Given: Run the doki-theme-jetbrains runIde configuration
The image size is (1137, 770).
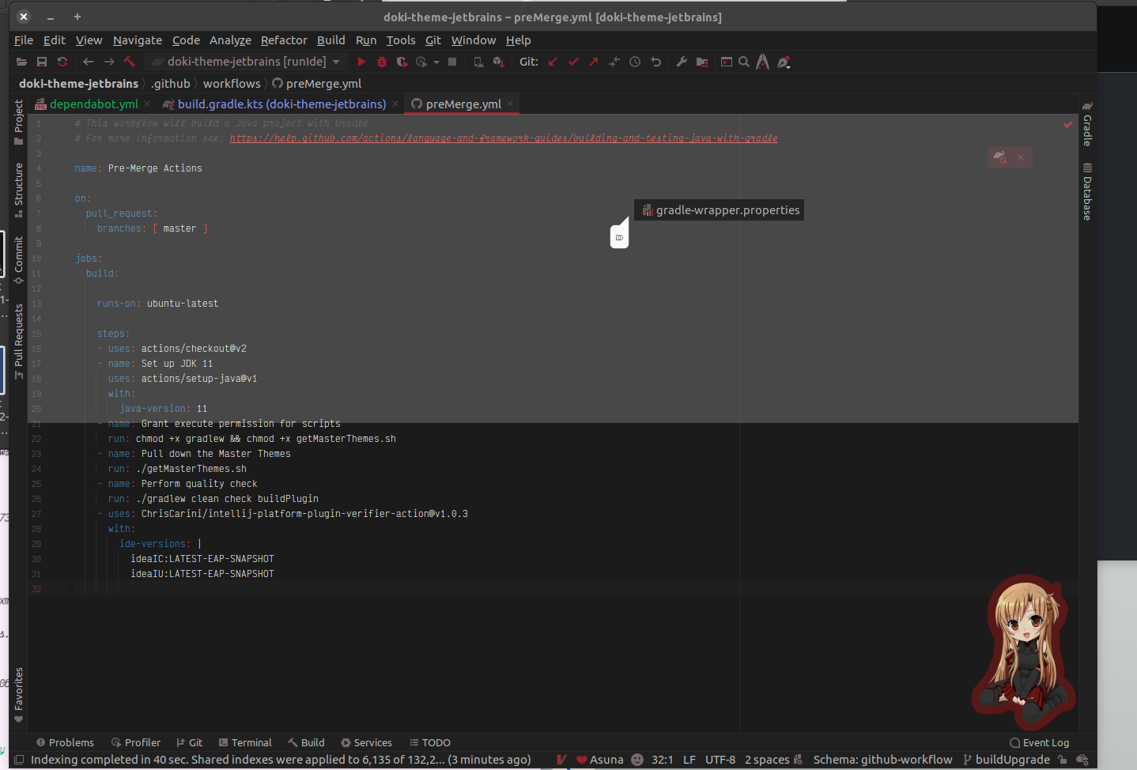Looking at the screenshot, I should pos(361,61).
